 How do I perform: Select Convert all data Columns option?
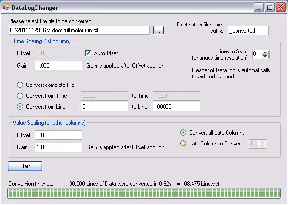pos(183,133)
